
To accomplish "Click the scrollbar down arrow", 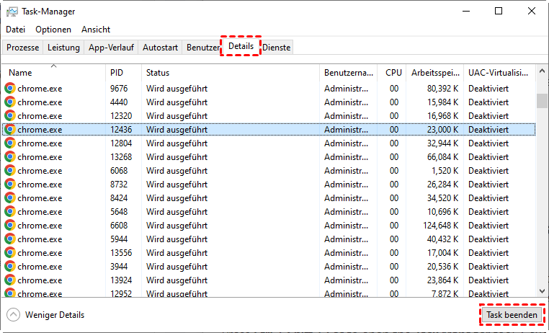I will [542, 291].
